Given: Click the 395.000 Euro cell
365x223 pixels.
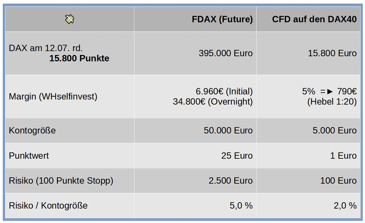Looking at the screenshot, I should (225, 53).
